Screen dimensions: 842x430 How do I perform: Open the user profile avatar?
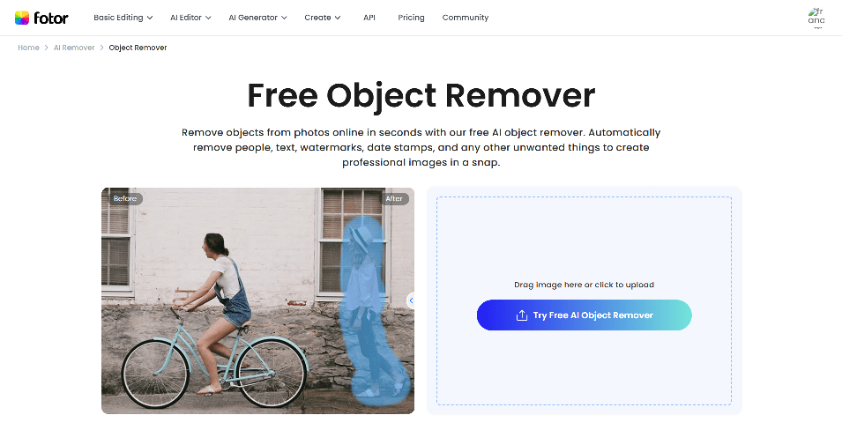tap(816, 18)
